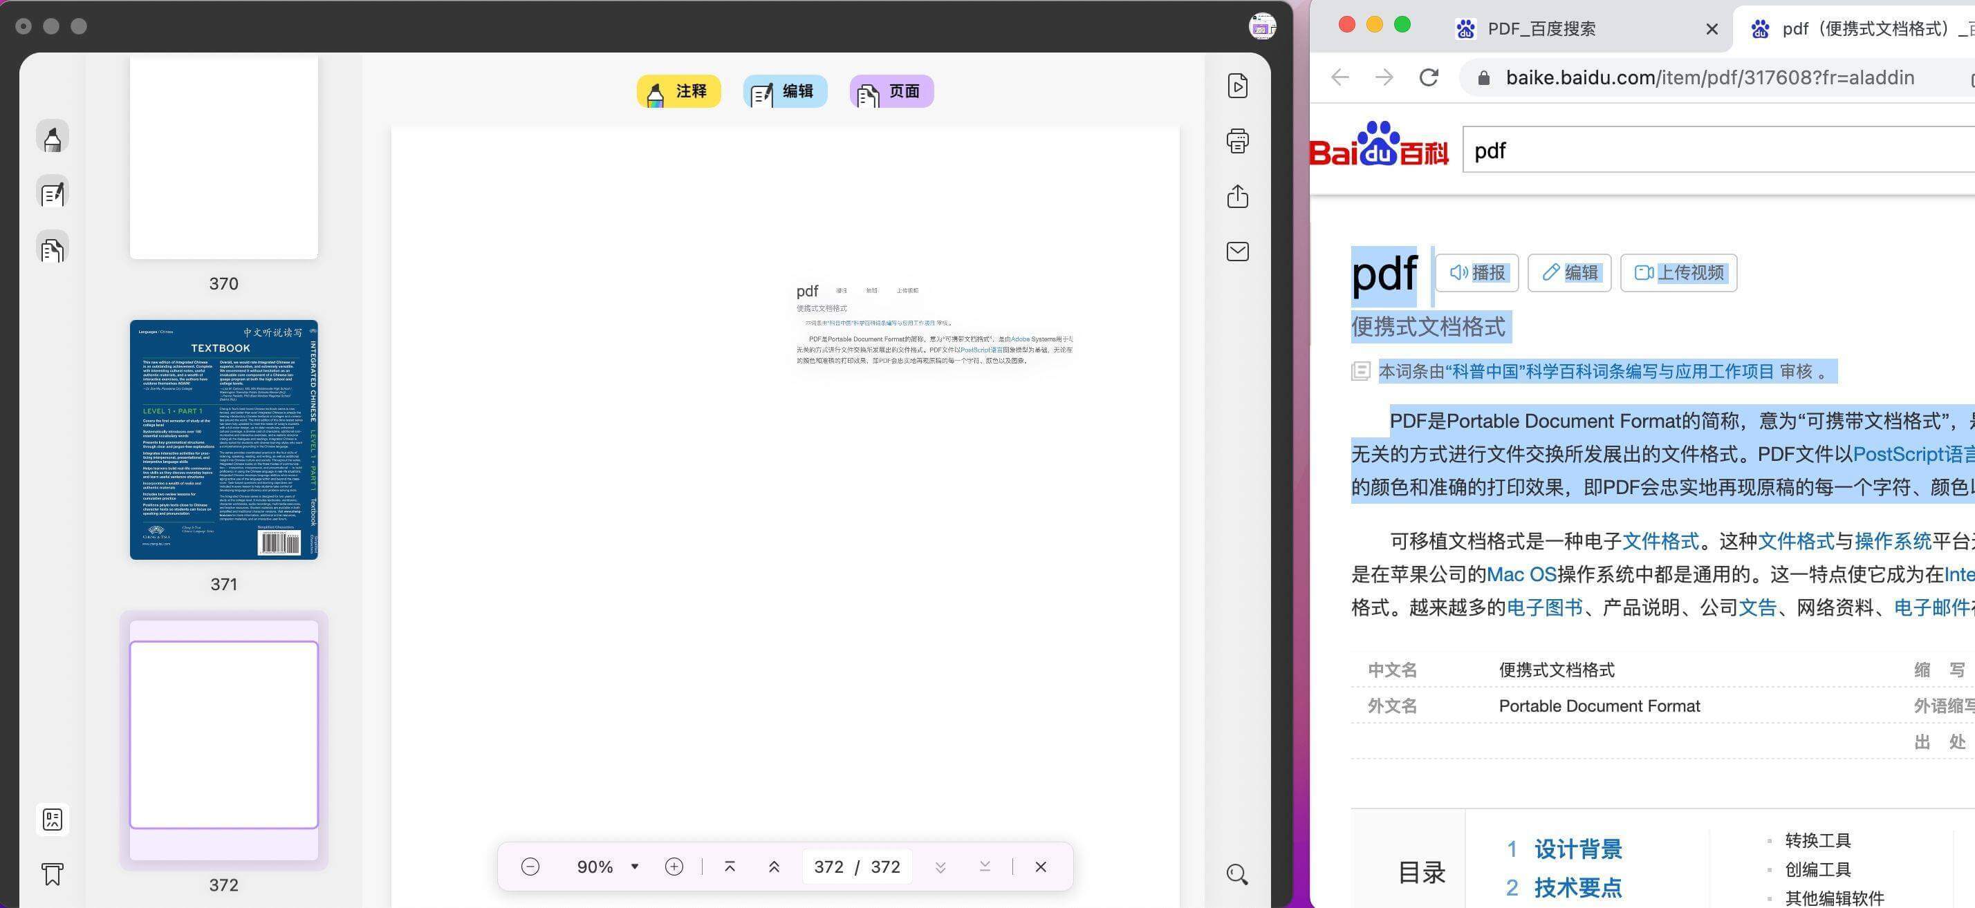Go to 其他编辑软件 contents entry
Screen dimensions: 1975x908
pyautogui.click(x=1835, y=898)
